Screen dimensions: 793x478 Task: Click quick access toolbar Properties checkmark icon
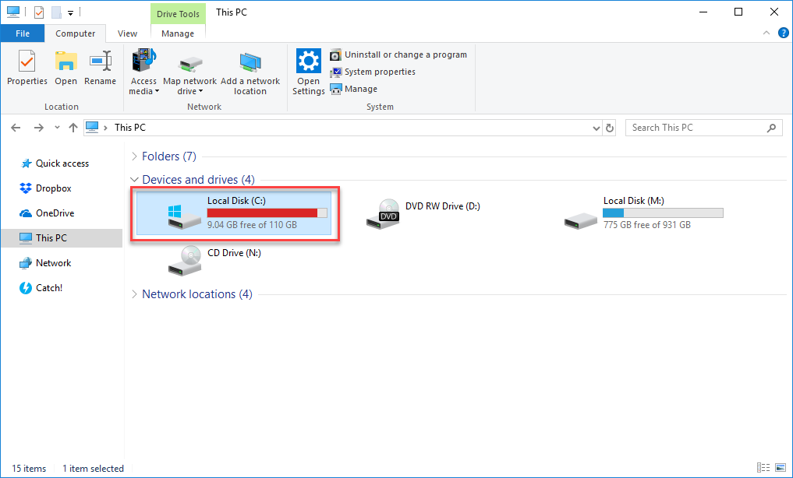[x=39, y=12]
